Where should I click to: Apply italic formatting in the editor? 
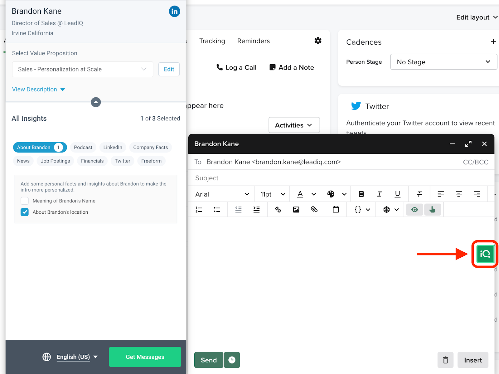point(379,194)
